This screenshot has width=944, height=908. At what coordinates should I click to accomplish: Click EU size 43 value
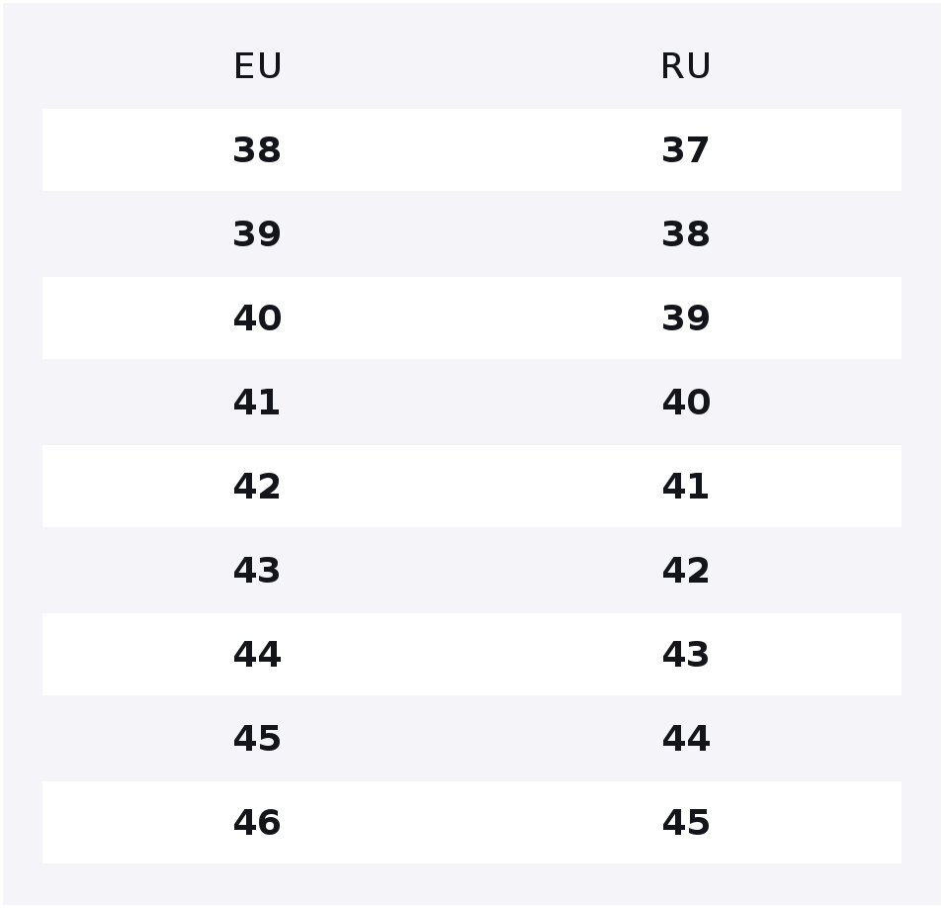(257, 571)
